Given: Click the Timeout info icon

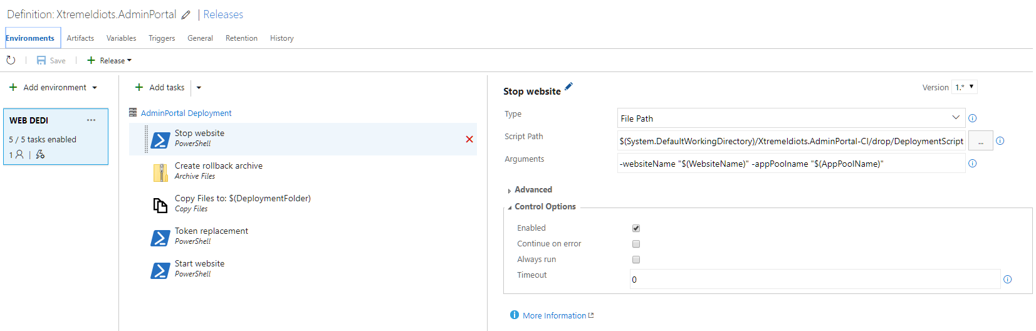Looking at the screenshot, I should point(1008,279).
